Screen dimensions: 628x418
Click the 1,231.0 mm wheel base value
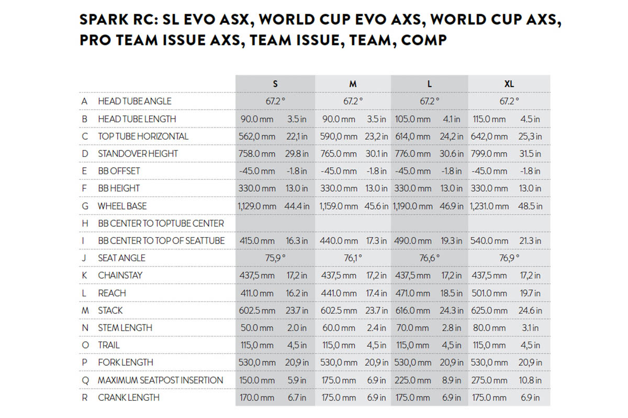489,206
